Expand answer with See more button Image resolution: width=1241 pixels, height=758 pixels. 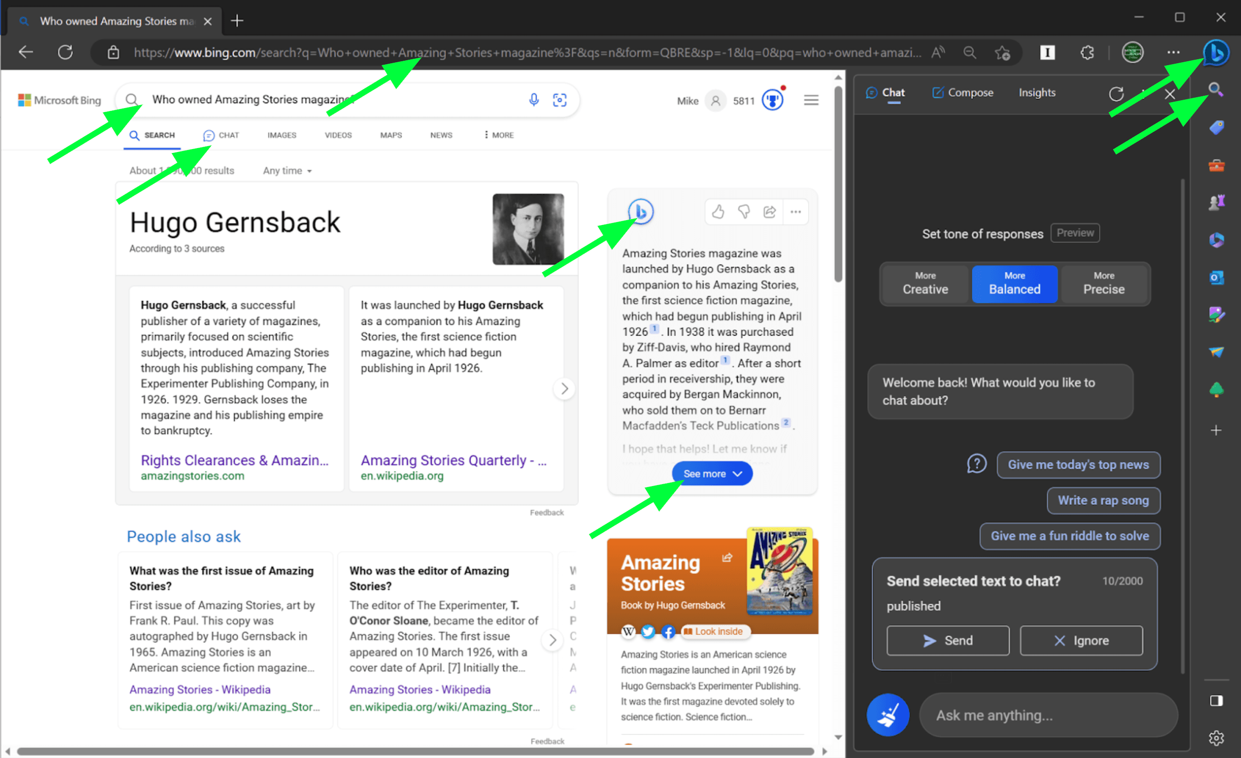pos(712,474)
